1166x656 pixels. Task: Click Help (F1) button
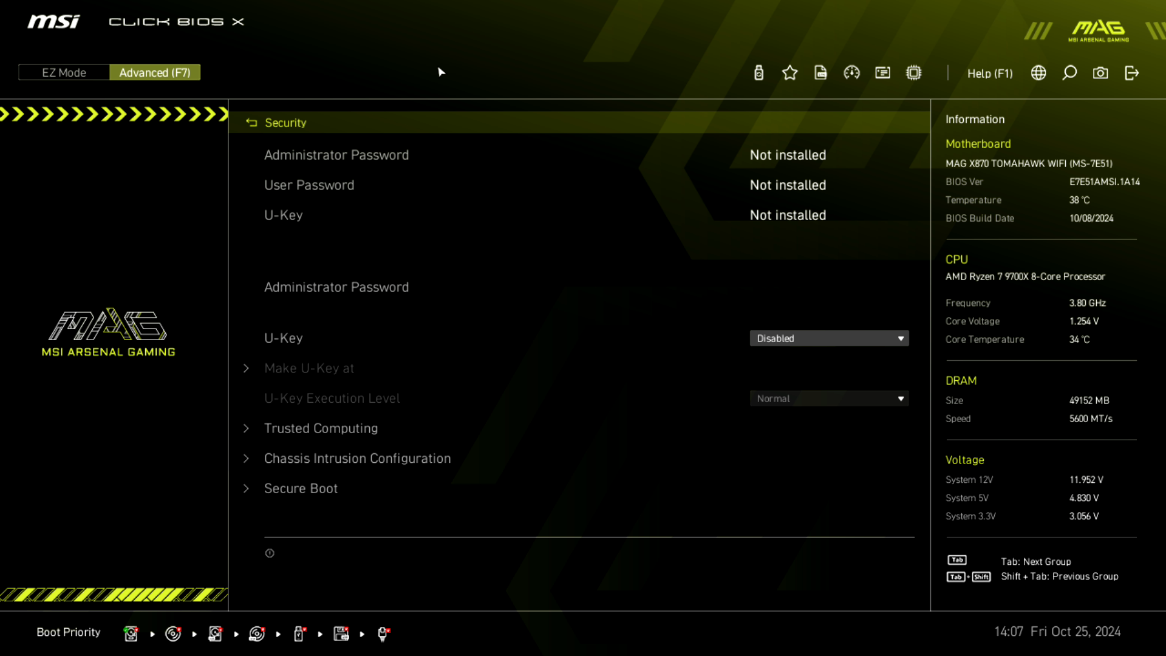[990, 73]
